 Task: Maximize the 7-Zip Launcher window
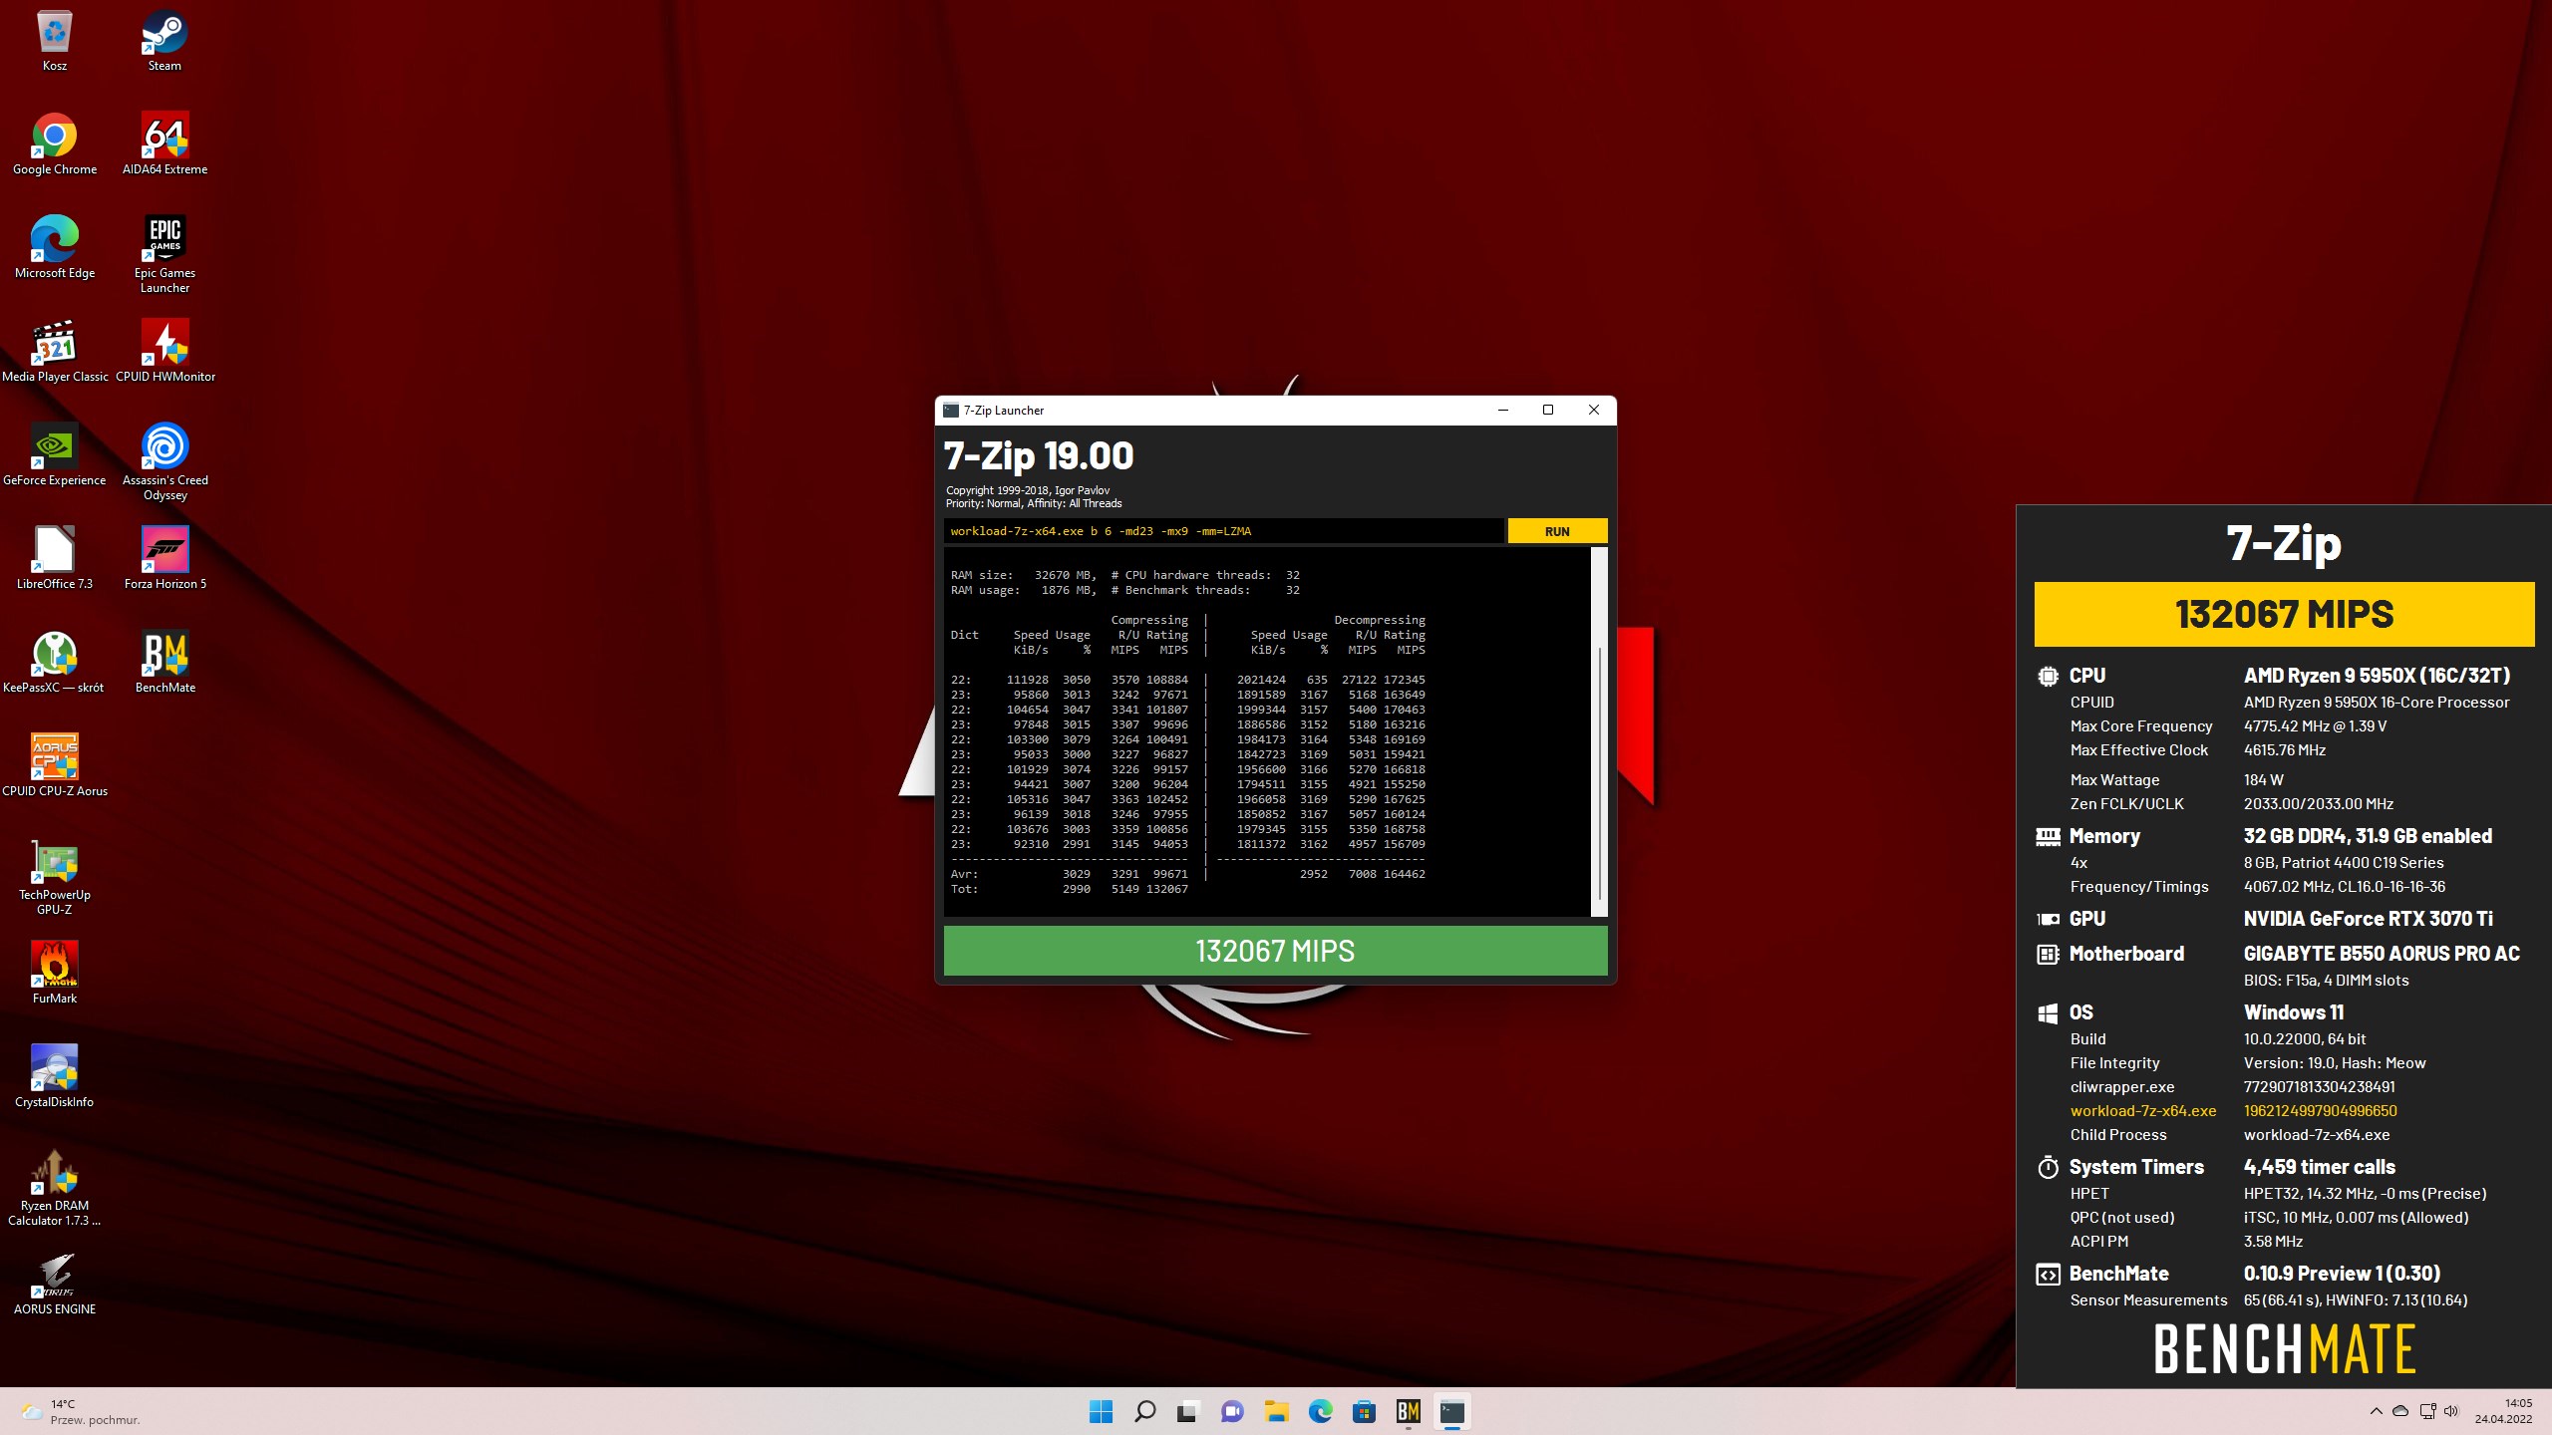(1548, 410)
